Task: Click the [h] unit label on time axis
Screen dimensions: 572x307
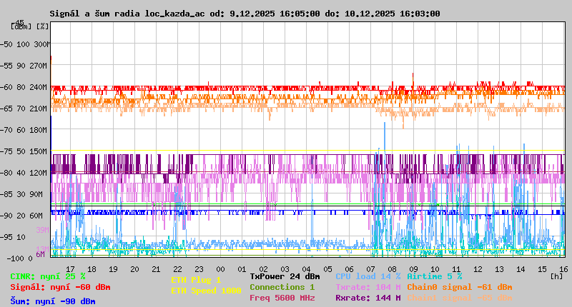Action: [x=556, y=276]
